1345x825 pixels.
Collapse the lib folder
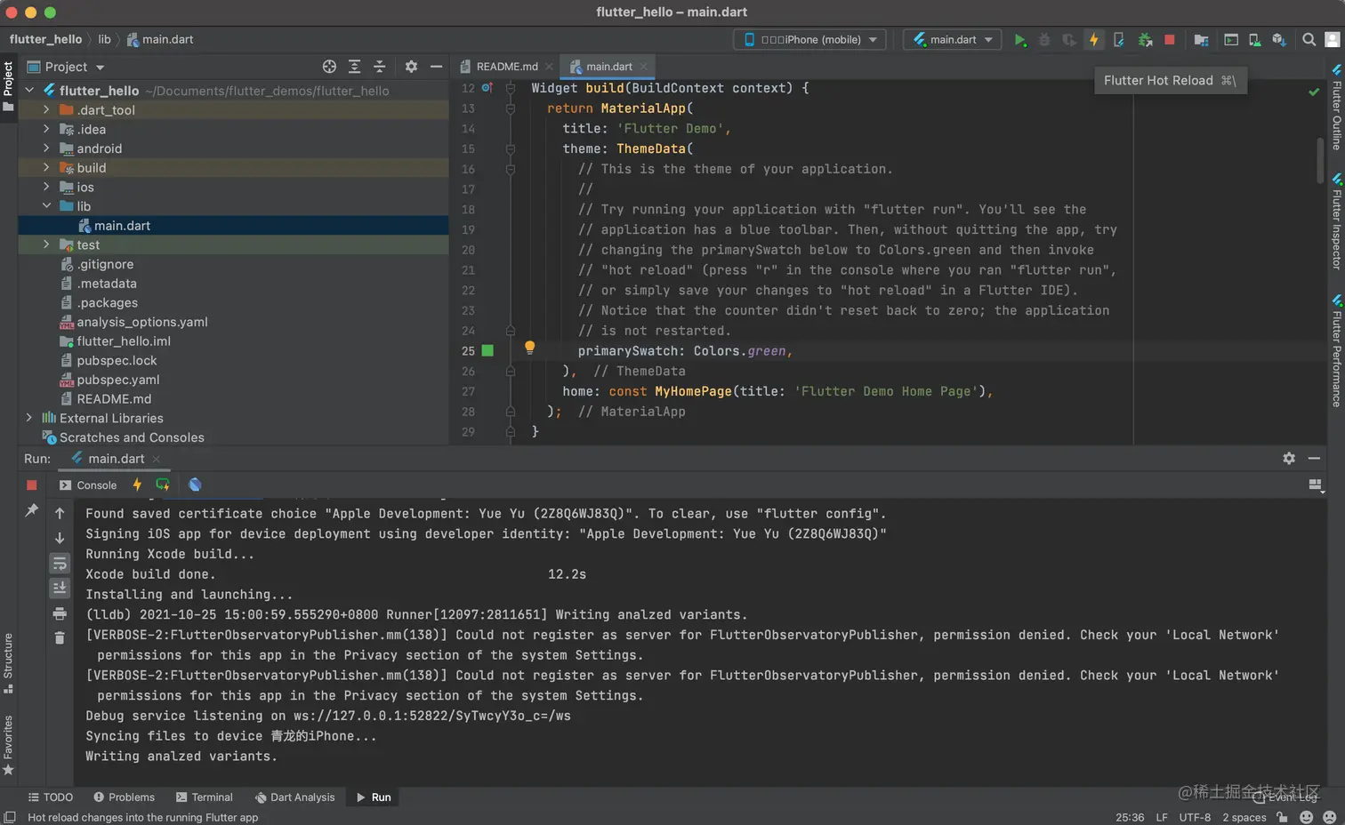tap(46, 206)
